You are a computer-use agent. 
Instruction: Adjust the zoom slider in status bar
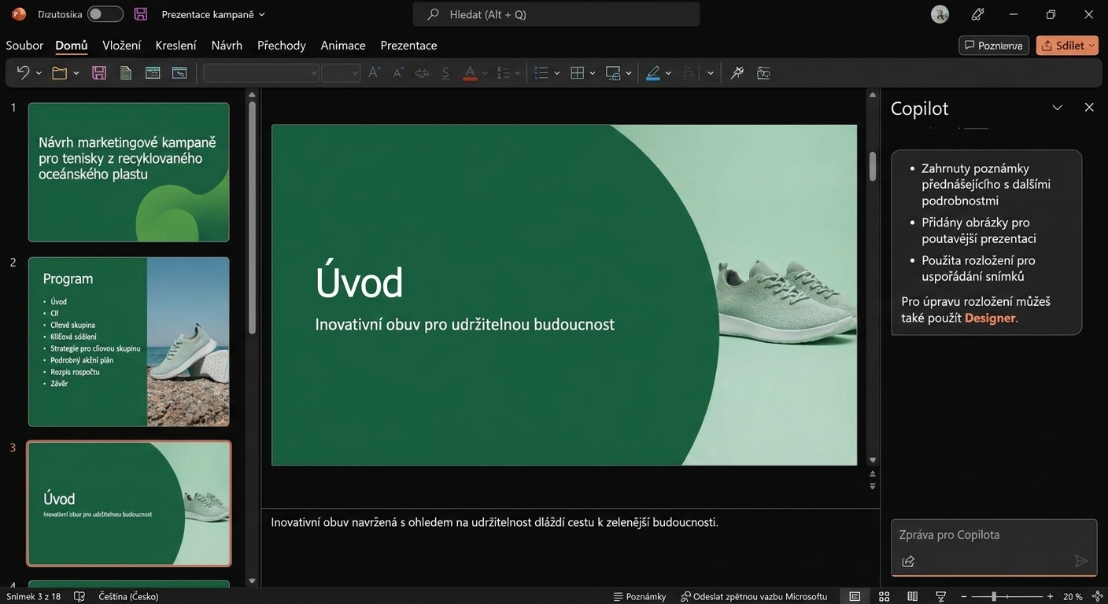coord(994,597)
